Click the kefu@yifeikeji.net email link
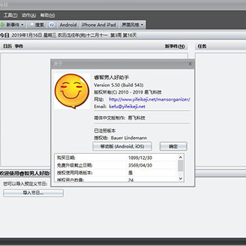The image size is (246, 246). 127,107
